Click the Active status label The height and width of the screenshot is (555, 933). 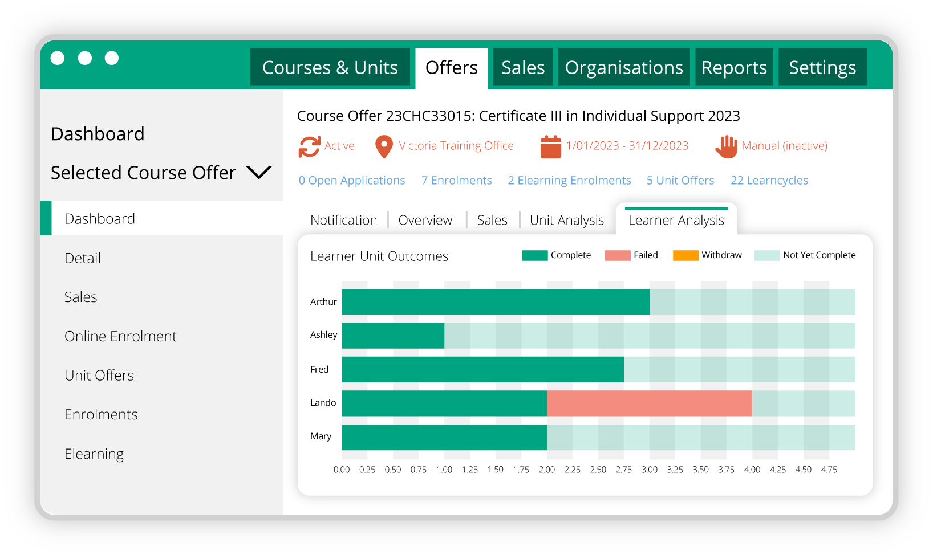339,146
